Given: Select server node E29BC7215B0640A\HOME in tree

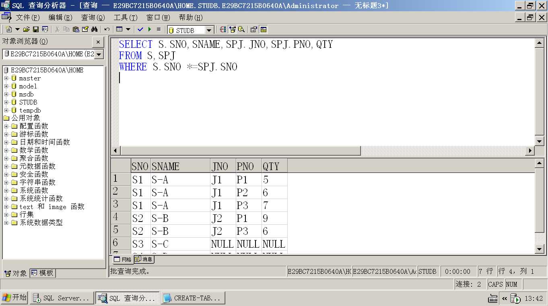Looking at the screenshot, I should (x=47, y=70).
